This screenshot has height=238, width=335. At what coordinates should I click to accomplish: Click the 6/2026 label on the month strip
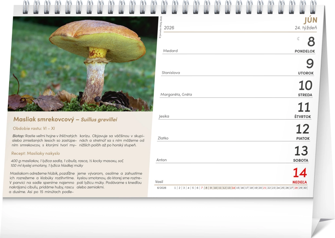coord(162,188)
